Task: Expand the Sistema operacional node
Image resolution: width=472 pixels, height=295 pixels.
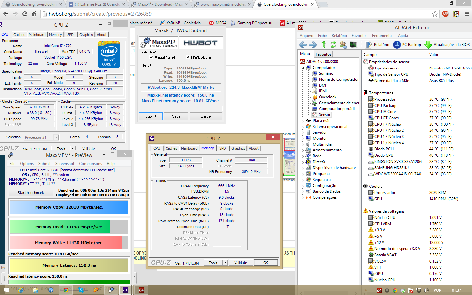Action: [303, 127]
